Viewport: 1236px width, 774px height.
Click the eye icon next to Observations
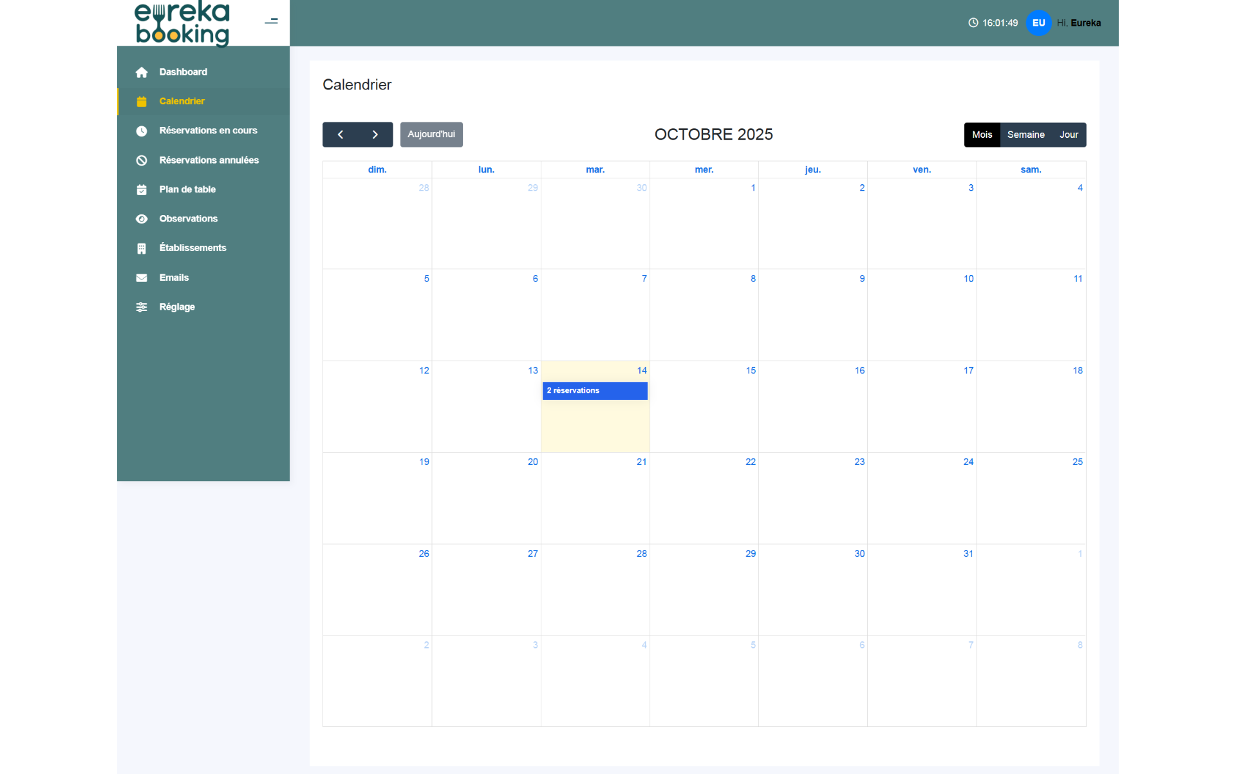coord(142,219)
